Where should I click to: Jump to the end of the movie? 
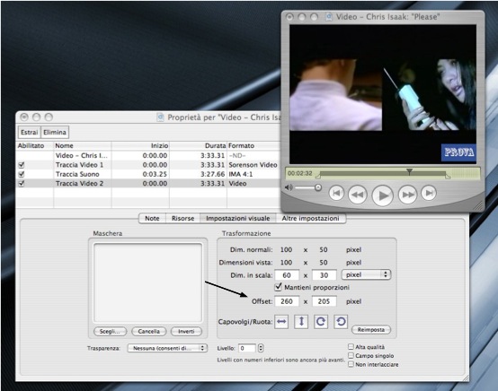[429, 193]
